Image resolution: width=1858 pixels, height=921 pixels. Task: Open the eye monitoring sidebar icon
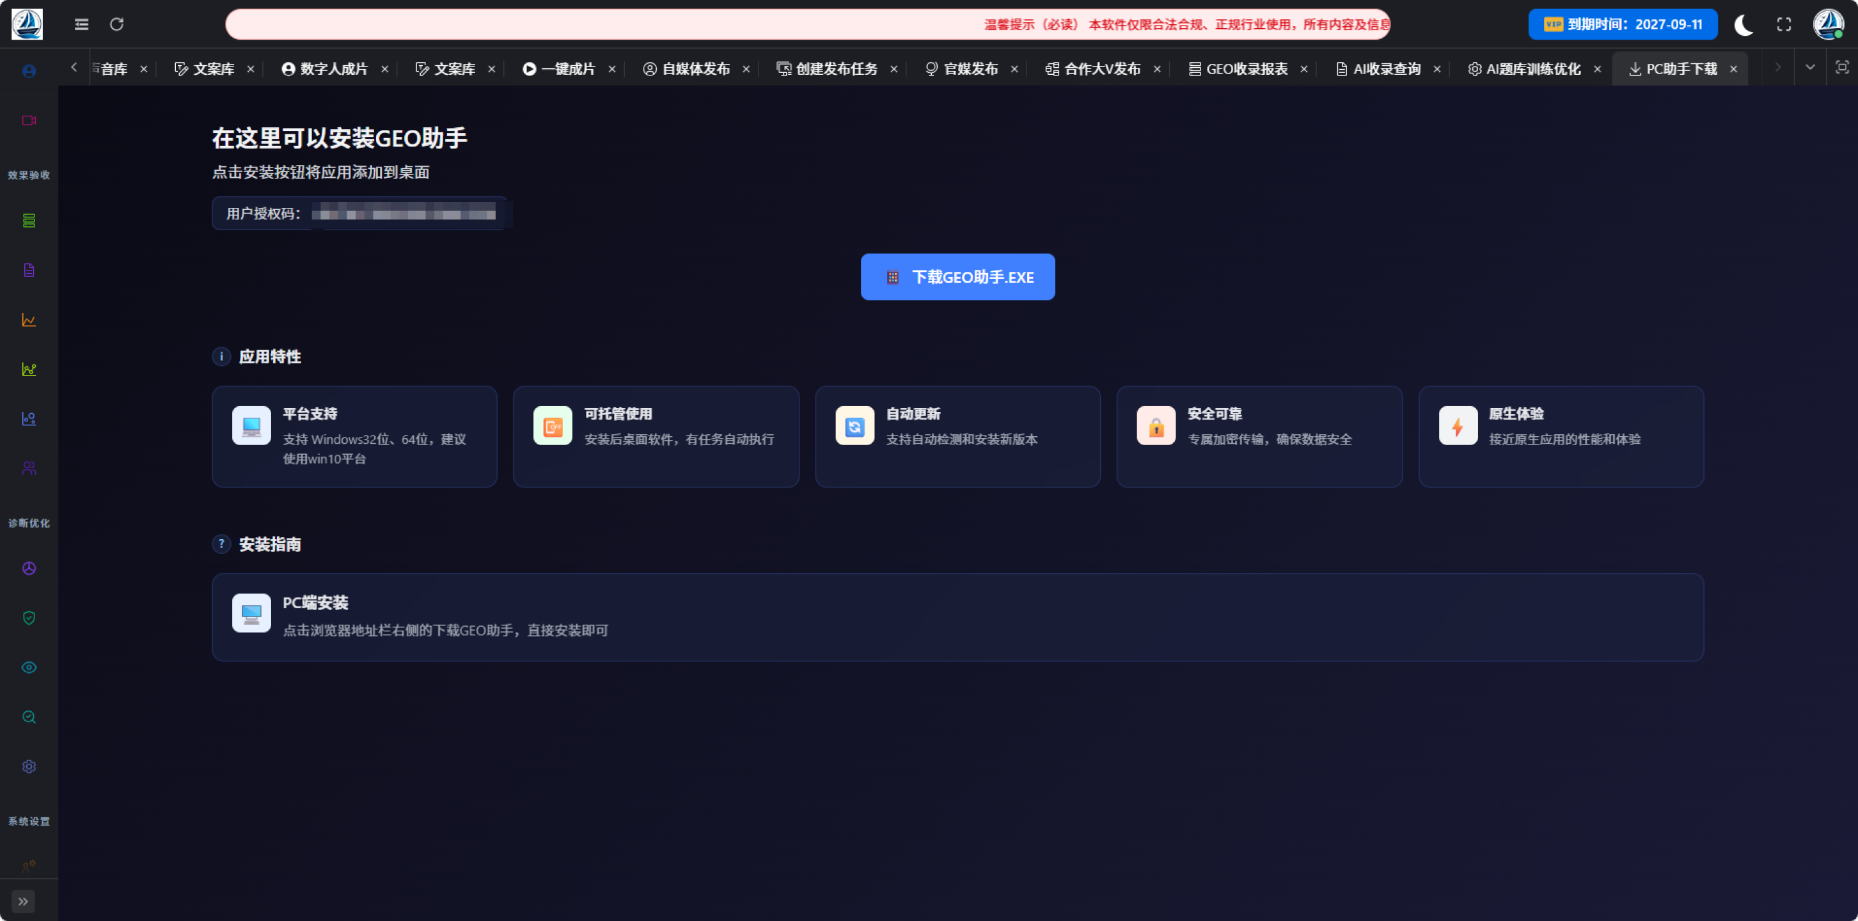point(29,667)
